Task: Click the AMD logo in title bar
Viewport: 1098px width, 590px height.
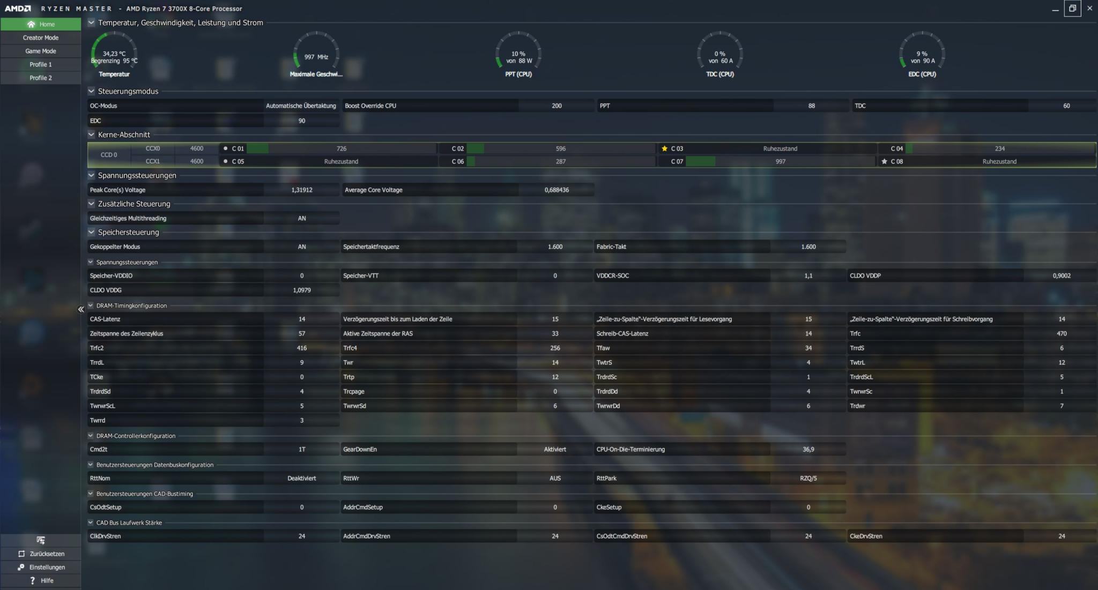Action: pyautogui.click(x=18, y=9)
